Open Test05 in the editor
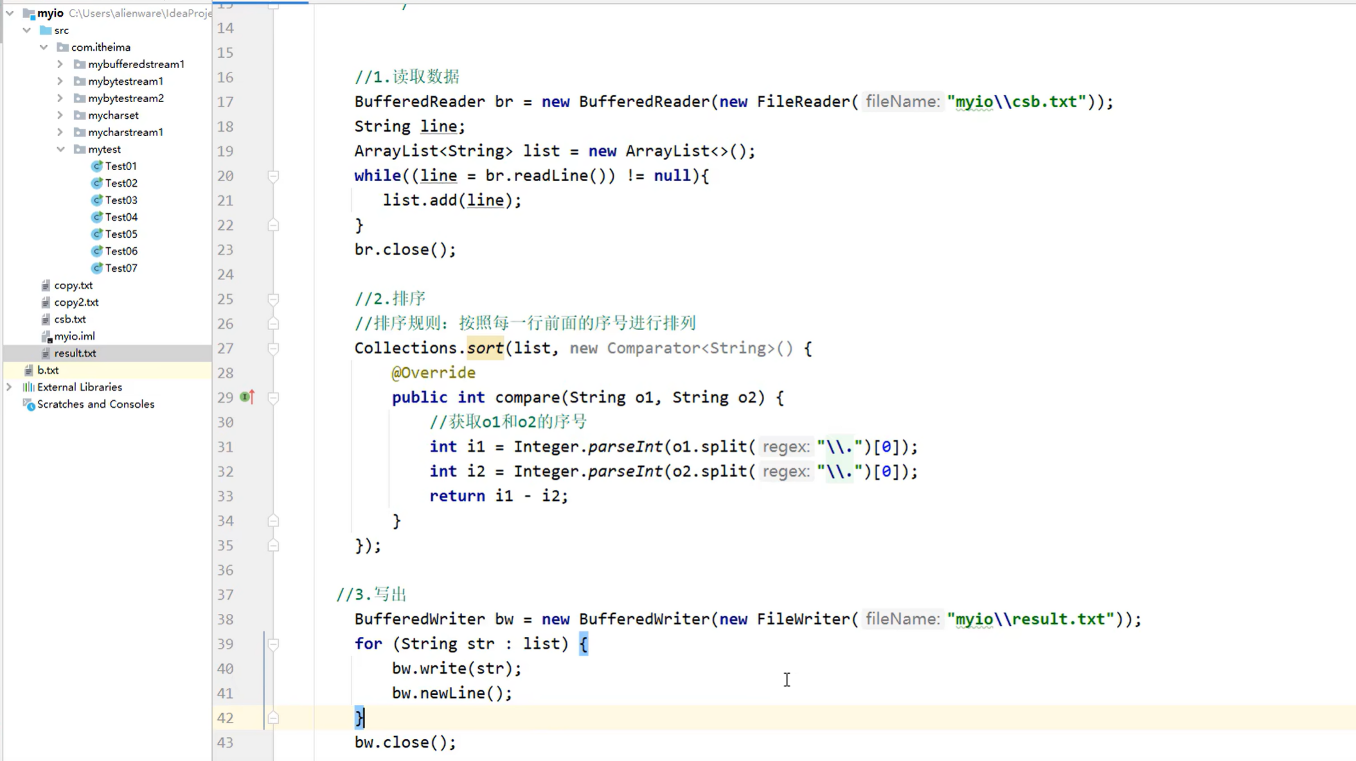1356x761 pixels. [x=121, y=234]
